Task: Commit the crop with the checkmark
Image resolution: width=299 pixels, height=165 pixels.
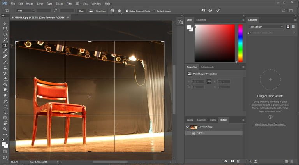Action: pos(218,11)
